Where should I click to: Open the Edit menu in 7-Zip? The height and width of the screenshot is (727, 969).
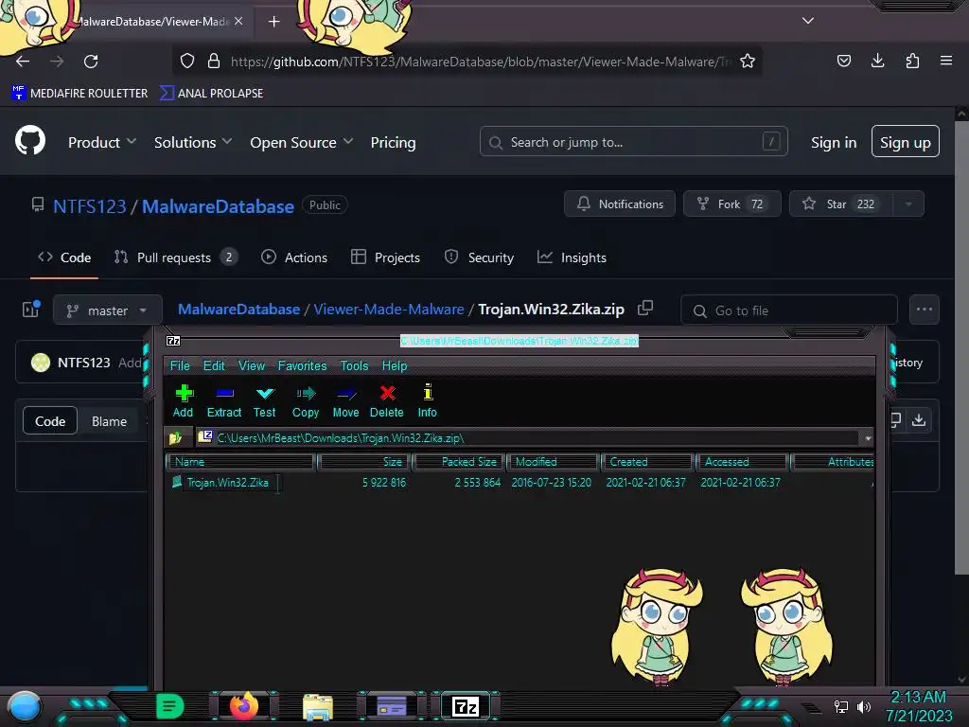[214, 365]
